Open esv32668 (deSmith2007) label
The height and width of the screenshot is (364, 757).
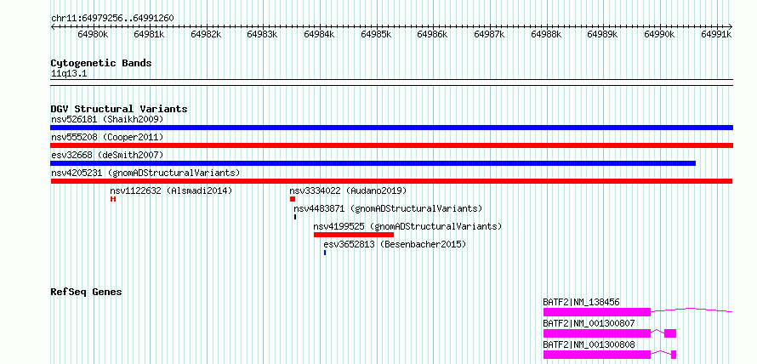[107, 155]
